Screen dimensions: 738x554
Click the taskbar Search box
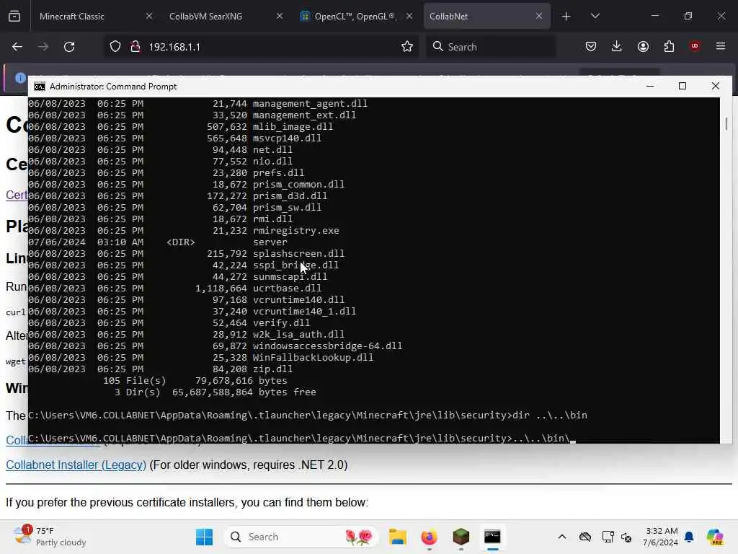tap(301, 537)
